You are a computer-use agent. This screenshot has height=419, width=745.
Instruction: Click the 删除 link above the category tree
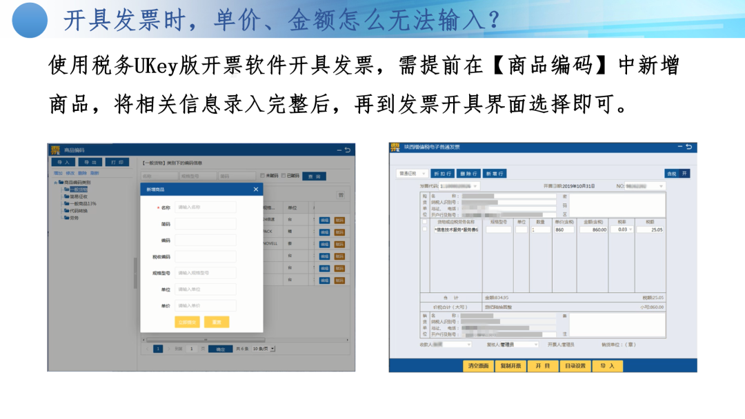(82, 173)
